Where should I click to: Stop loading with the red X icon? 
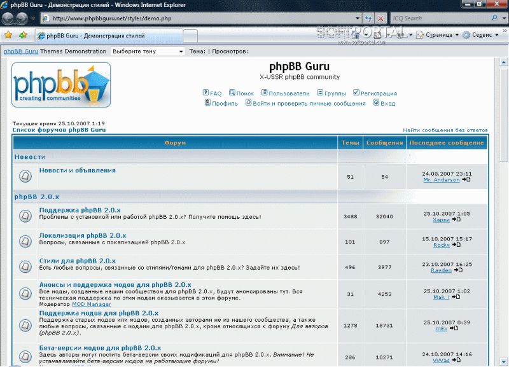point(380,18)
